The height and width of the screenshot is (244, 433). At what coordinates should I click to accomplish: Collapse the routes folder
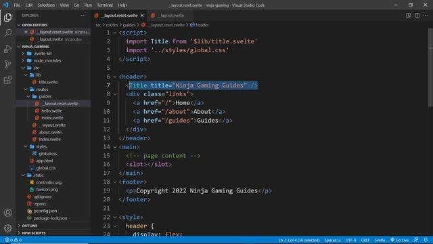(x=26, y=89)
